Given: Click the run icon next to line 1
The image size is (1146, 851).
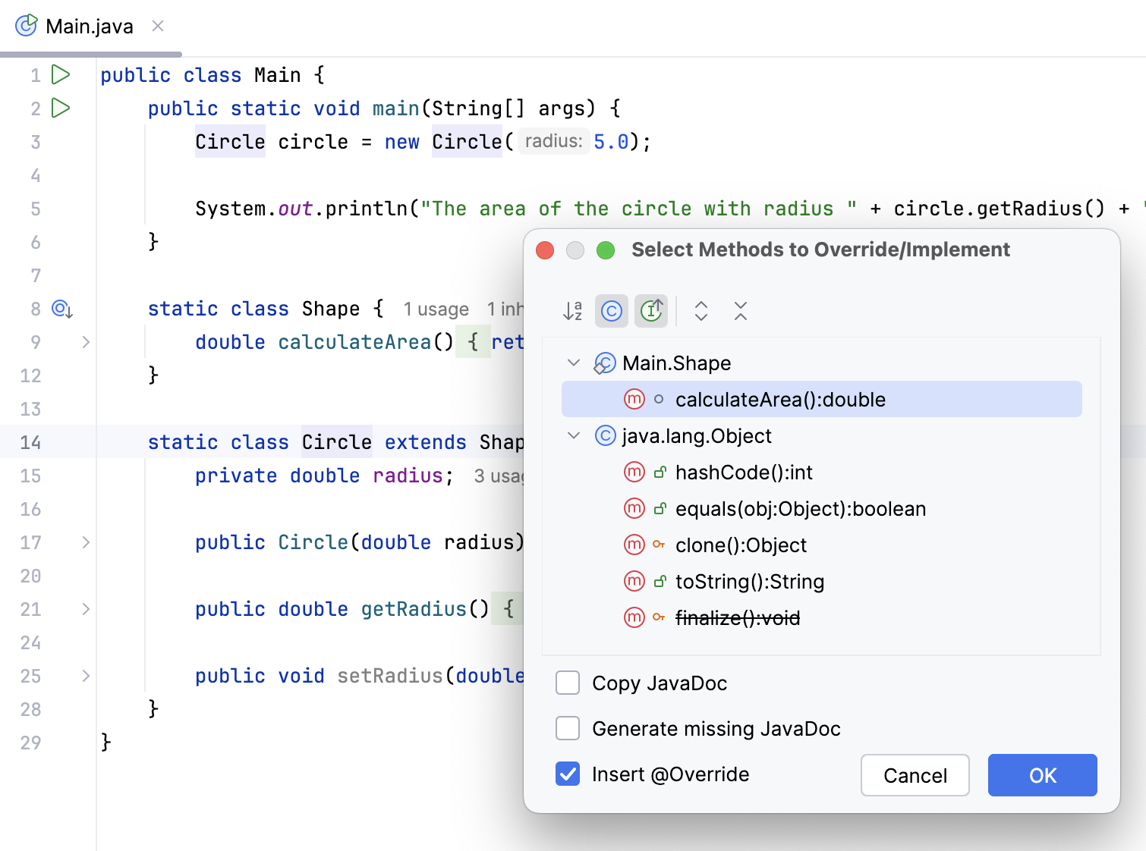Looking at the screenshot, I should [61, 74].
